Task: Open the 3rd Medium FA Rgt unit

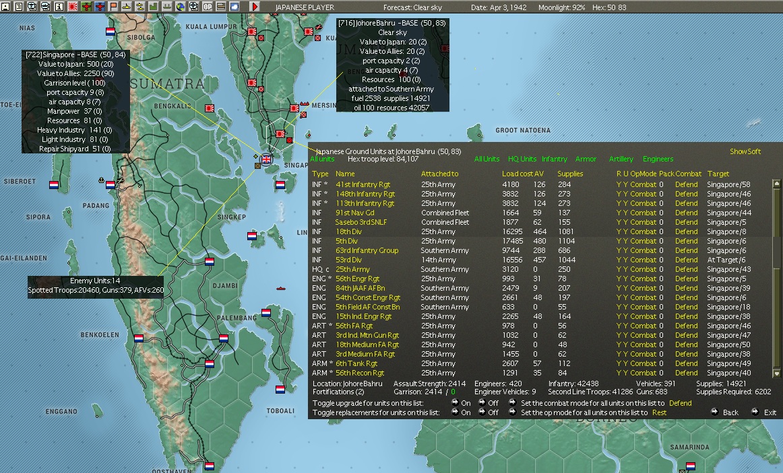Action: [365, 355]
